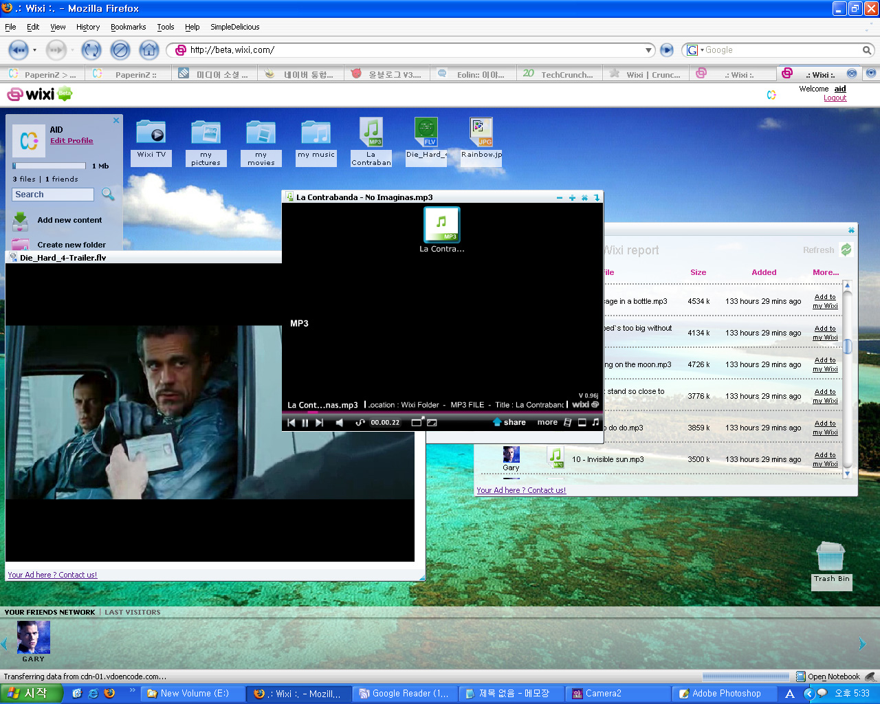Close the AID profile panel

click(116, 120)
